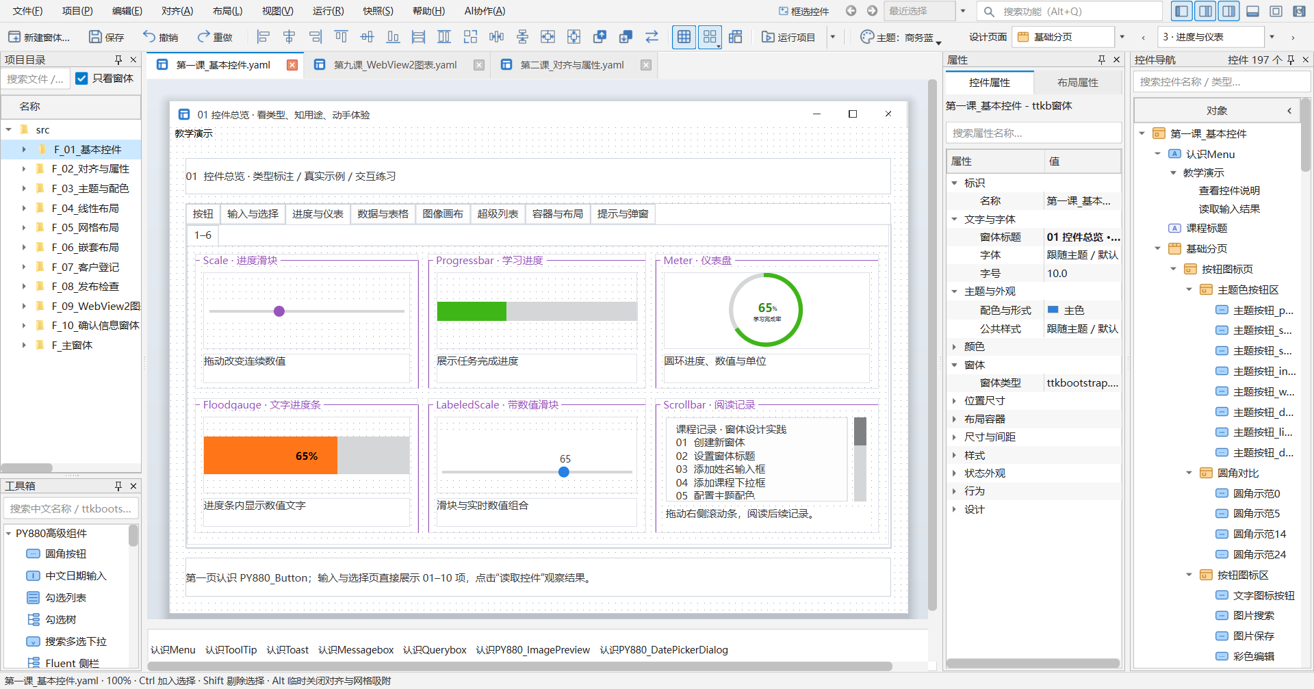This screenshot has width=1314, height=689.
Task: Click the align bottom edges icon
Action: 393,37
